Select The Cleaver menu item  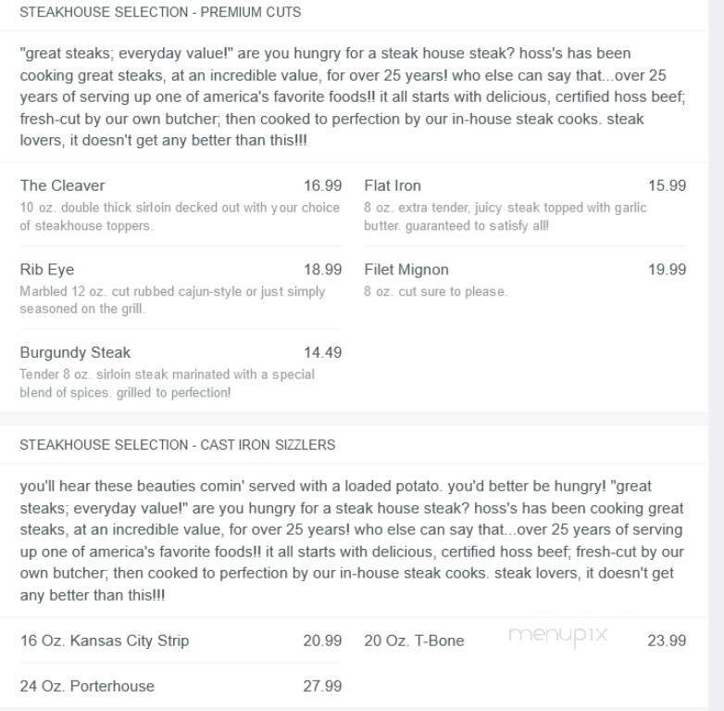point(63,185)
